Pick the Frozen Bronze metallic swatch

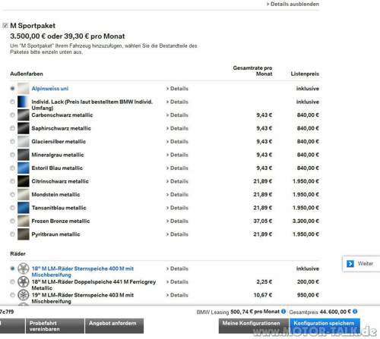24,221
